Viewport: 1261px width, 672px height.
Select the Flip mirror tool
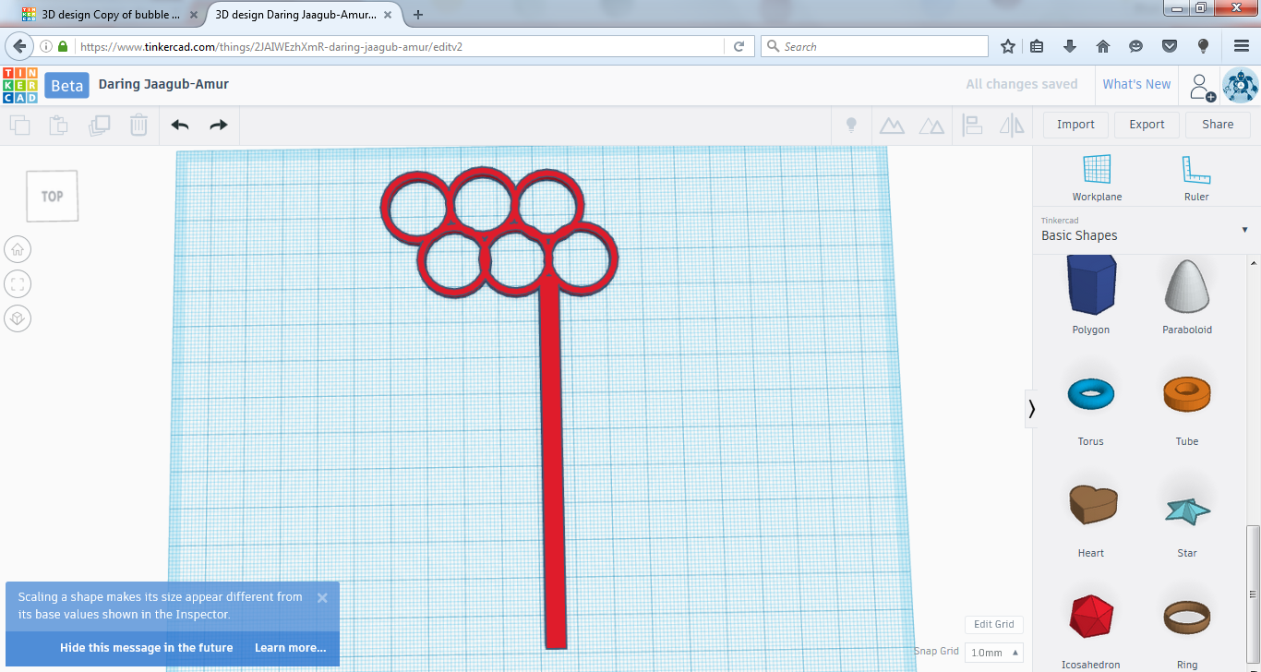(1013, 125)
